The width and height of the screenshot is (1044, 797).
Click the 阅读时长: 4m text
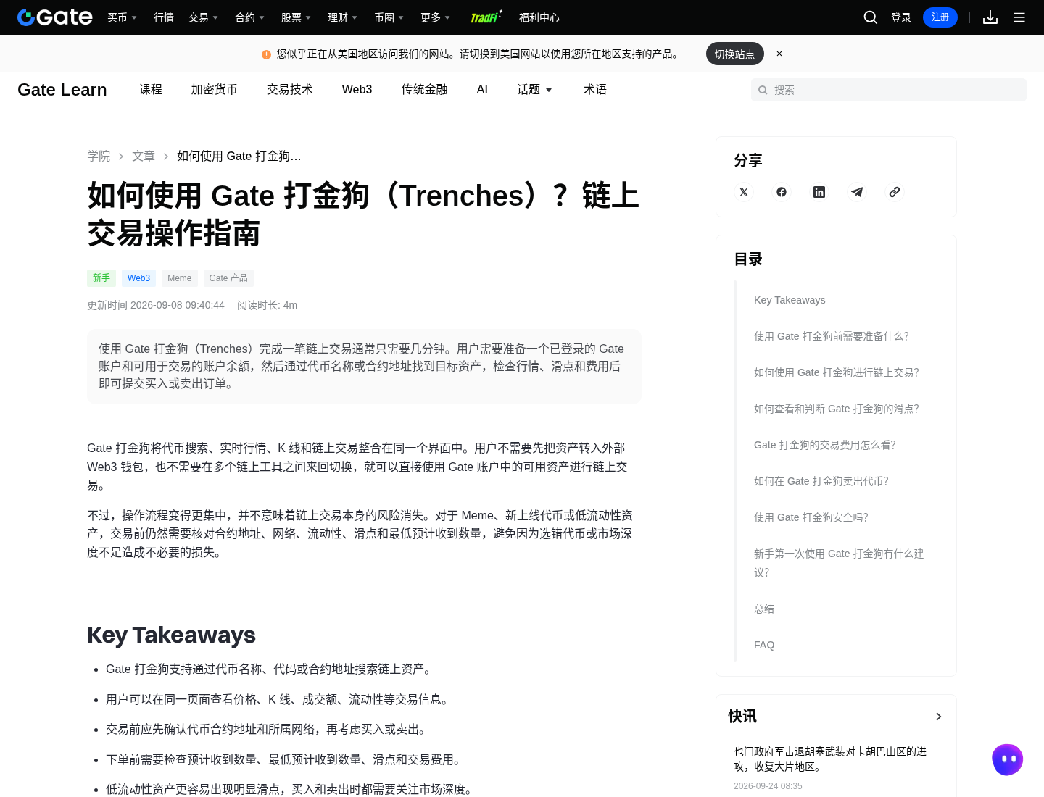tap(268, 305)
